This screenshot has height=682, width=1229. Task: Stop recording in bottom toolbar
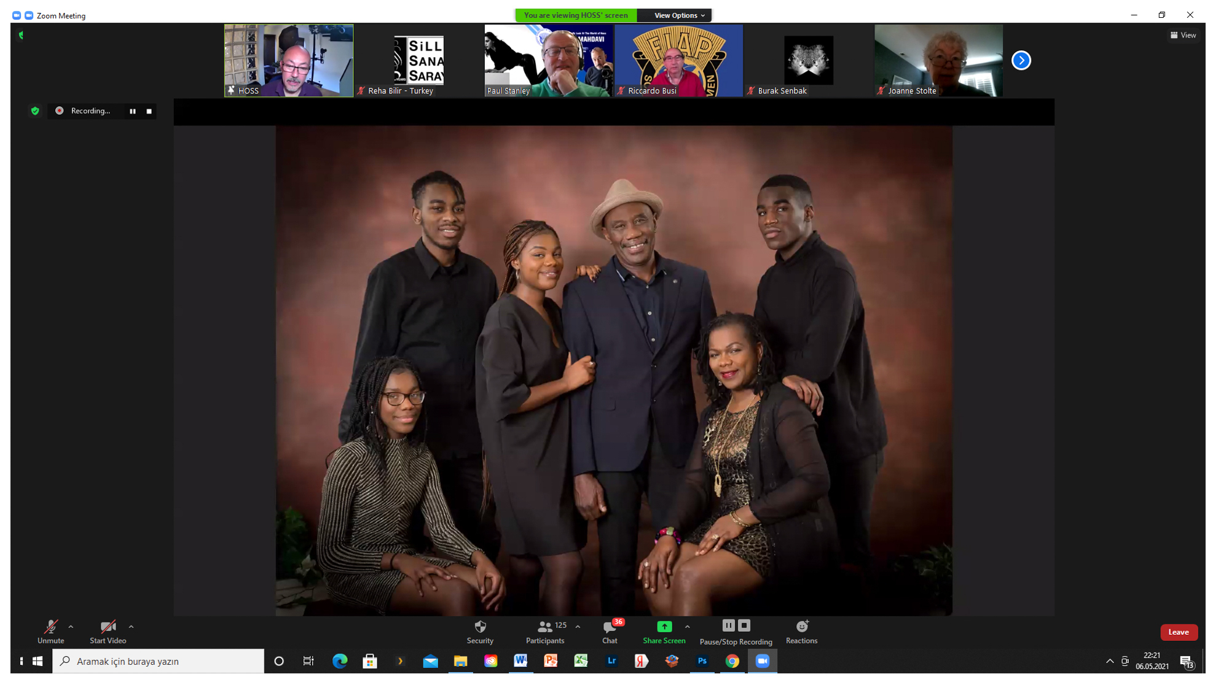tap(744, 626)
